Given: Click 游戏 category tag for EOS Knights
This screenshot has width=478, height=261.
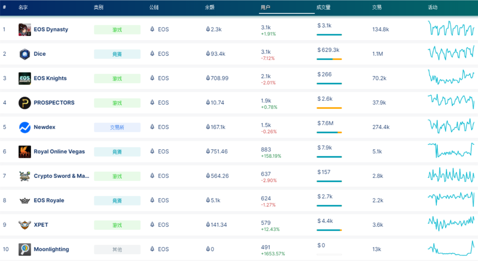Looking at the screenshot, I should (x=117, y=78).
